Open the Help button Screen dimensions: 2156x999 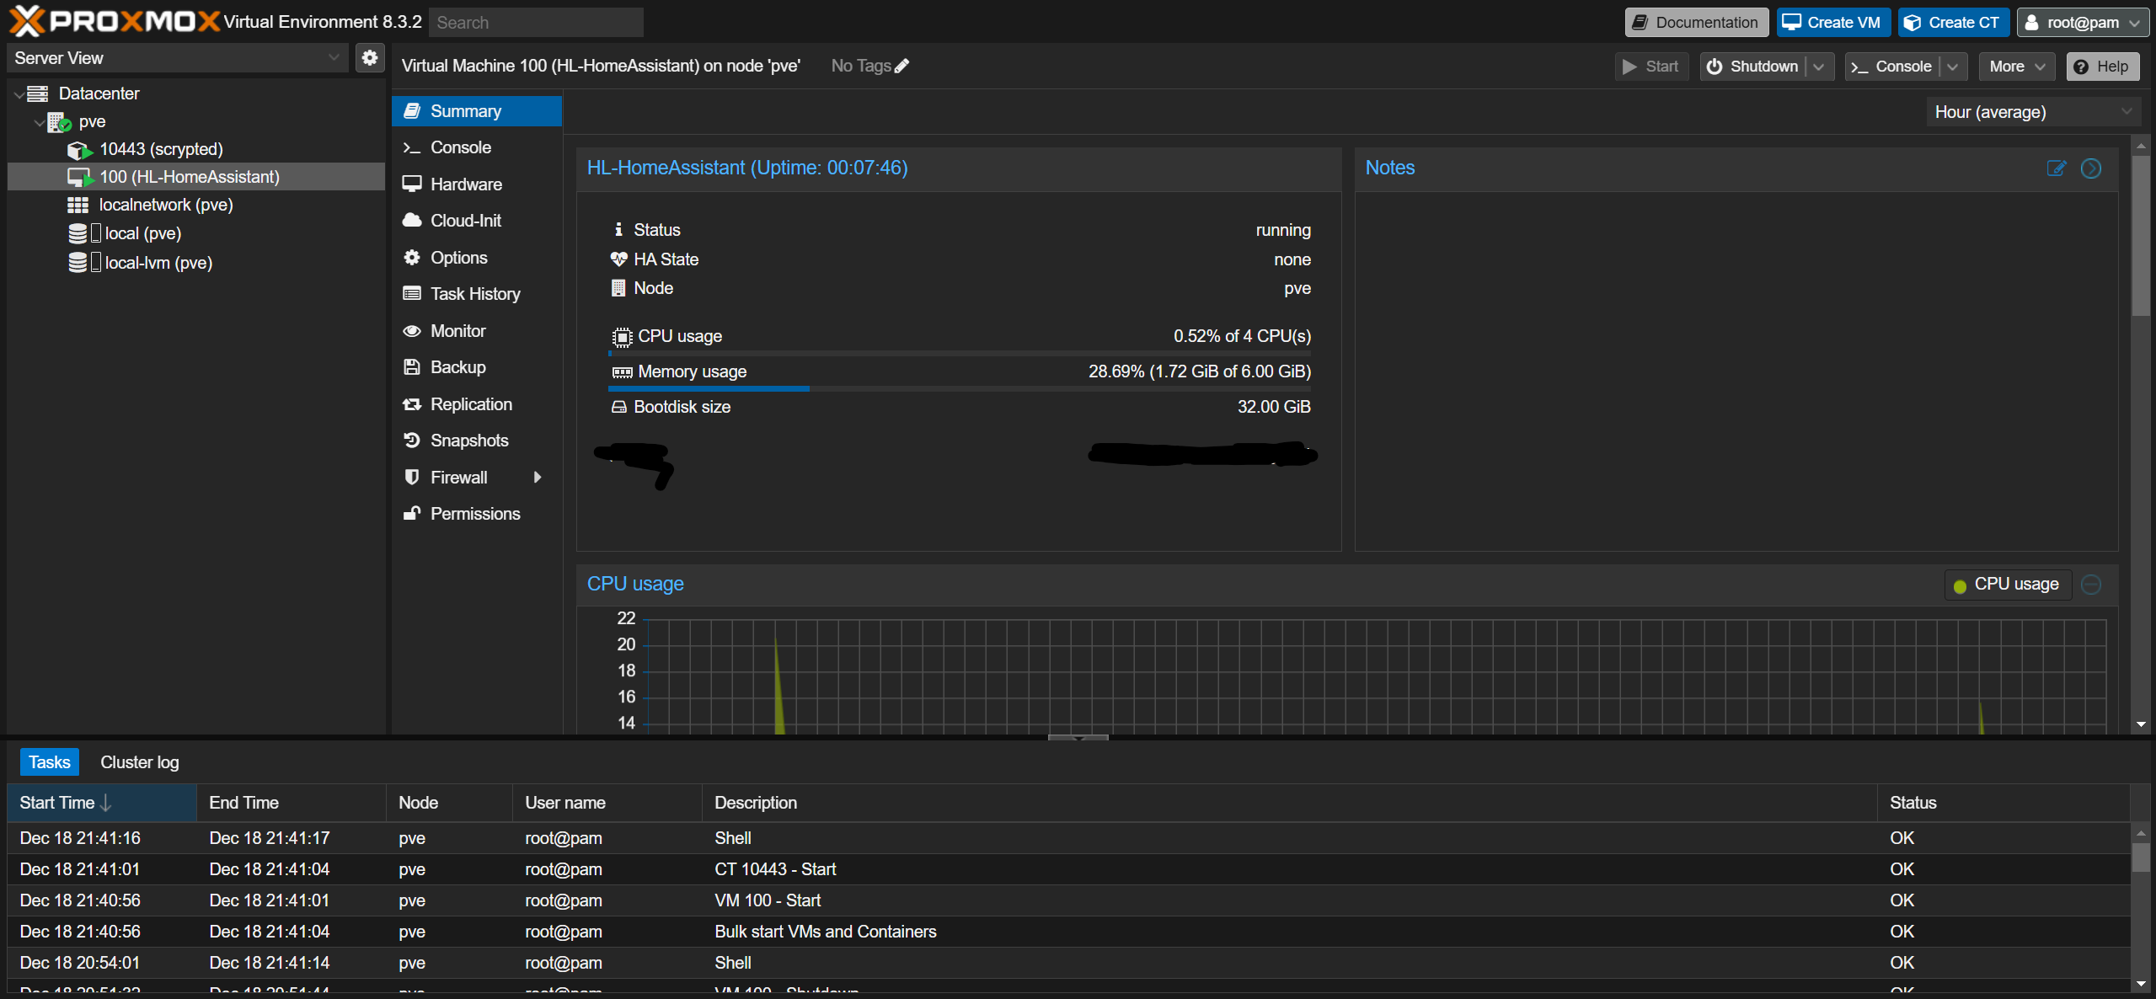pos(2103,67)
